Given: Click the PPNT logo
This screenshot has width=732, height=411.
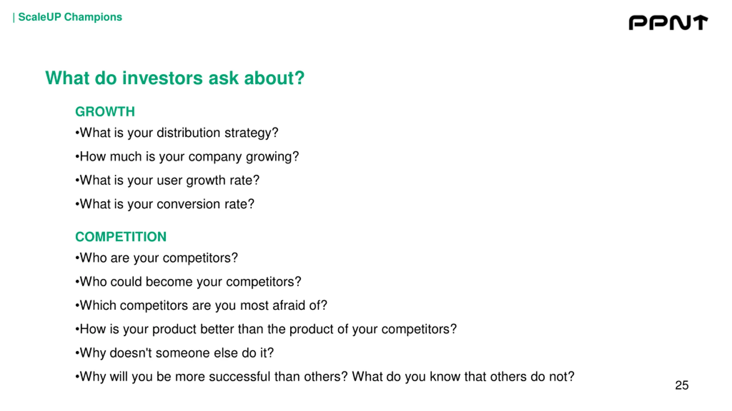Looking at the screenshot, I should coord(668,23).
